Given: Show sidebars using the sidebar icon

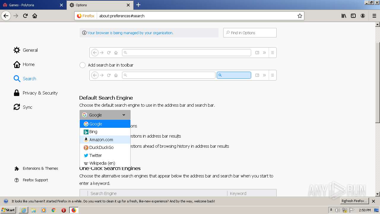Looking at the screenshot, I should [x=353, y=16].
